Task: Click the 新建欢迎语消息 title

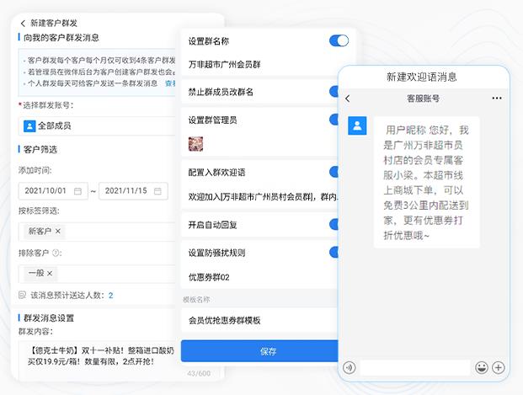Action: [x=422, y=77]
